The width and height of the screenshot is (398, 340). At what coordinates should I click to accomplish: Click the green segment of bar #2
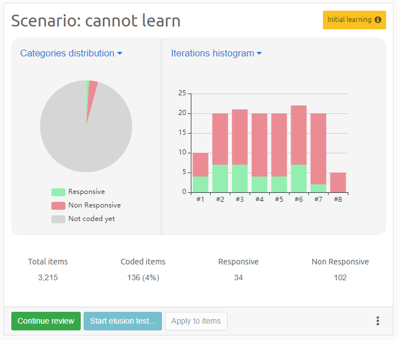pyautogui.click(x=220, y=178)
